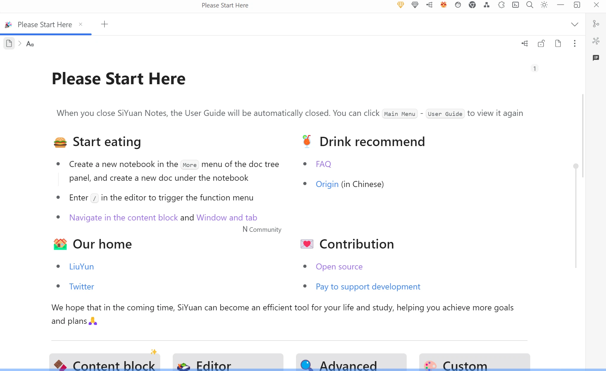Open the plugins puzzle-piece icon
The height and width of the screenshot is (371, 606).
501,5
